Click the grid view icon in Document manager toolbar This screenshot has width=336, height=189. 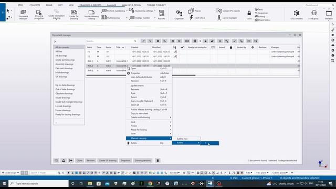click(195, 41)
